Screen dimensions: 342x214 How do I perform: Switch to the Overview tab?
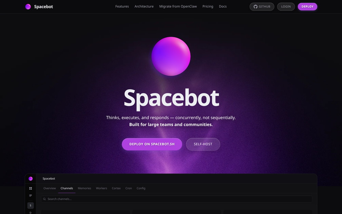50,188
